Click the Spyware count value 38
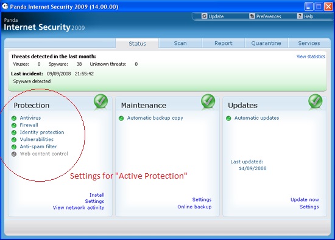335x240 pixels. [79, 64]
